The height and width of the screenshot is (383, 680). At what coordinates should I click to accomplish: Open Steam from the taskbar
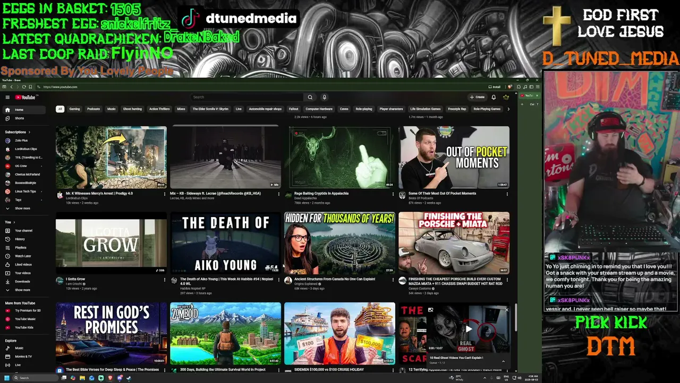click(x=129, y=378)
